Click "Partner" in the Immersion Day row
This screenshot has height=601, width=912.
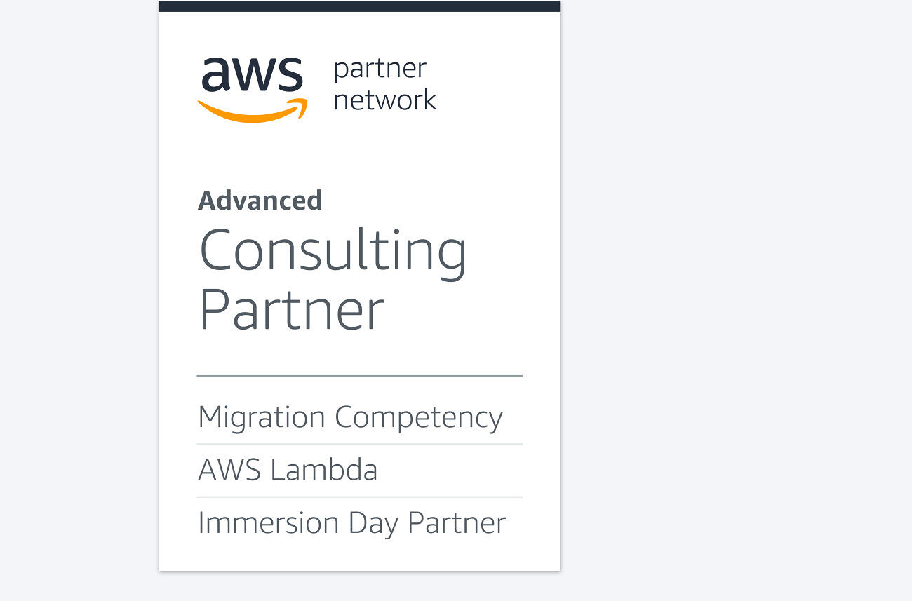[x=457, y=523]
